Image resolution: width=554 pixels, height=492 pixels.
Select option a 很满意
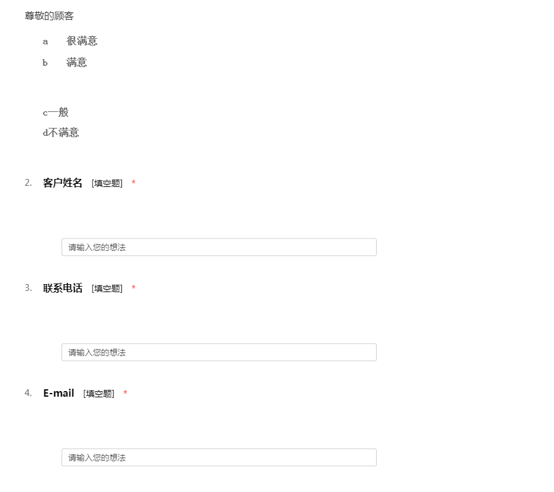[x=70, y=41]
